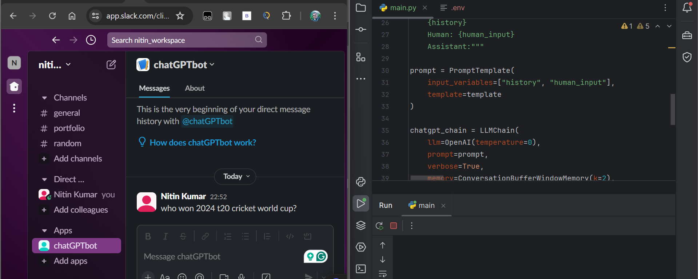Viewport: 698px width, 279px height.
Task: Open IDE notifications bell
Action: coord(687,8)
